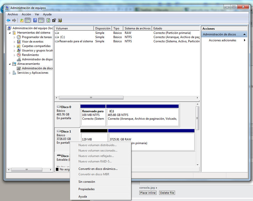This screenshot has width=253, height=201.
Task: Click the Carpetas compartidas folder icon
Action: tap(19, 46)
